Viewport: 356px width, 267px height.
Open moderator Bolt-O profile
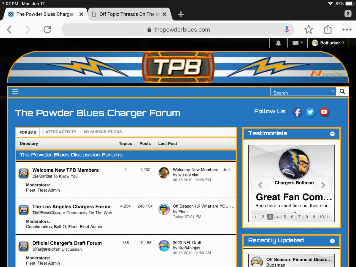click(x=61, y=227)
